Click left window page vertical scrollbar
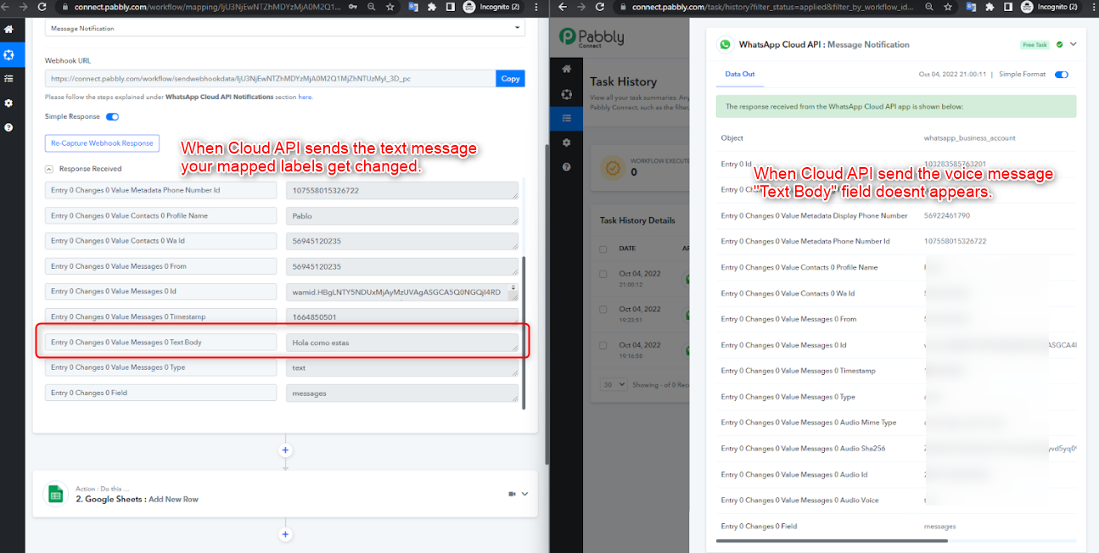Viewport: 1099px width, 553px height. coord(547,305)
